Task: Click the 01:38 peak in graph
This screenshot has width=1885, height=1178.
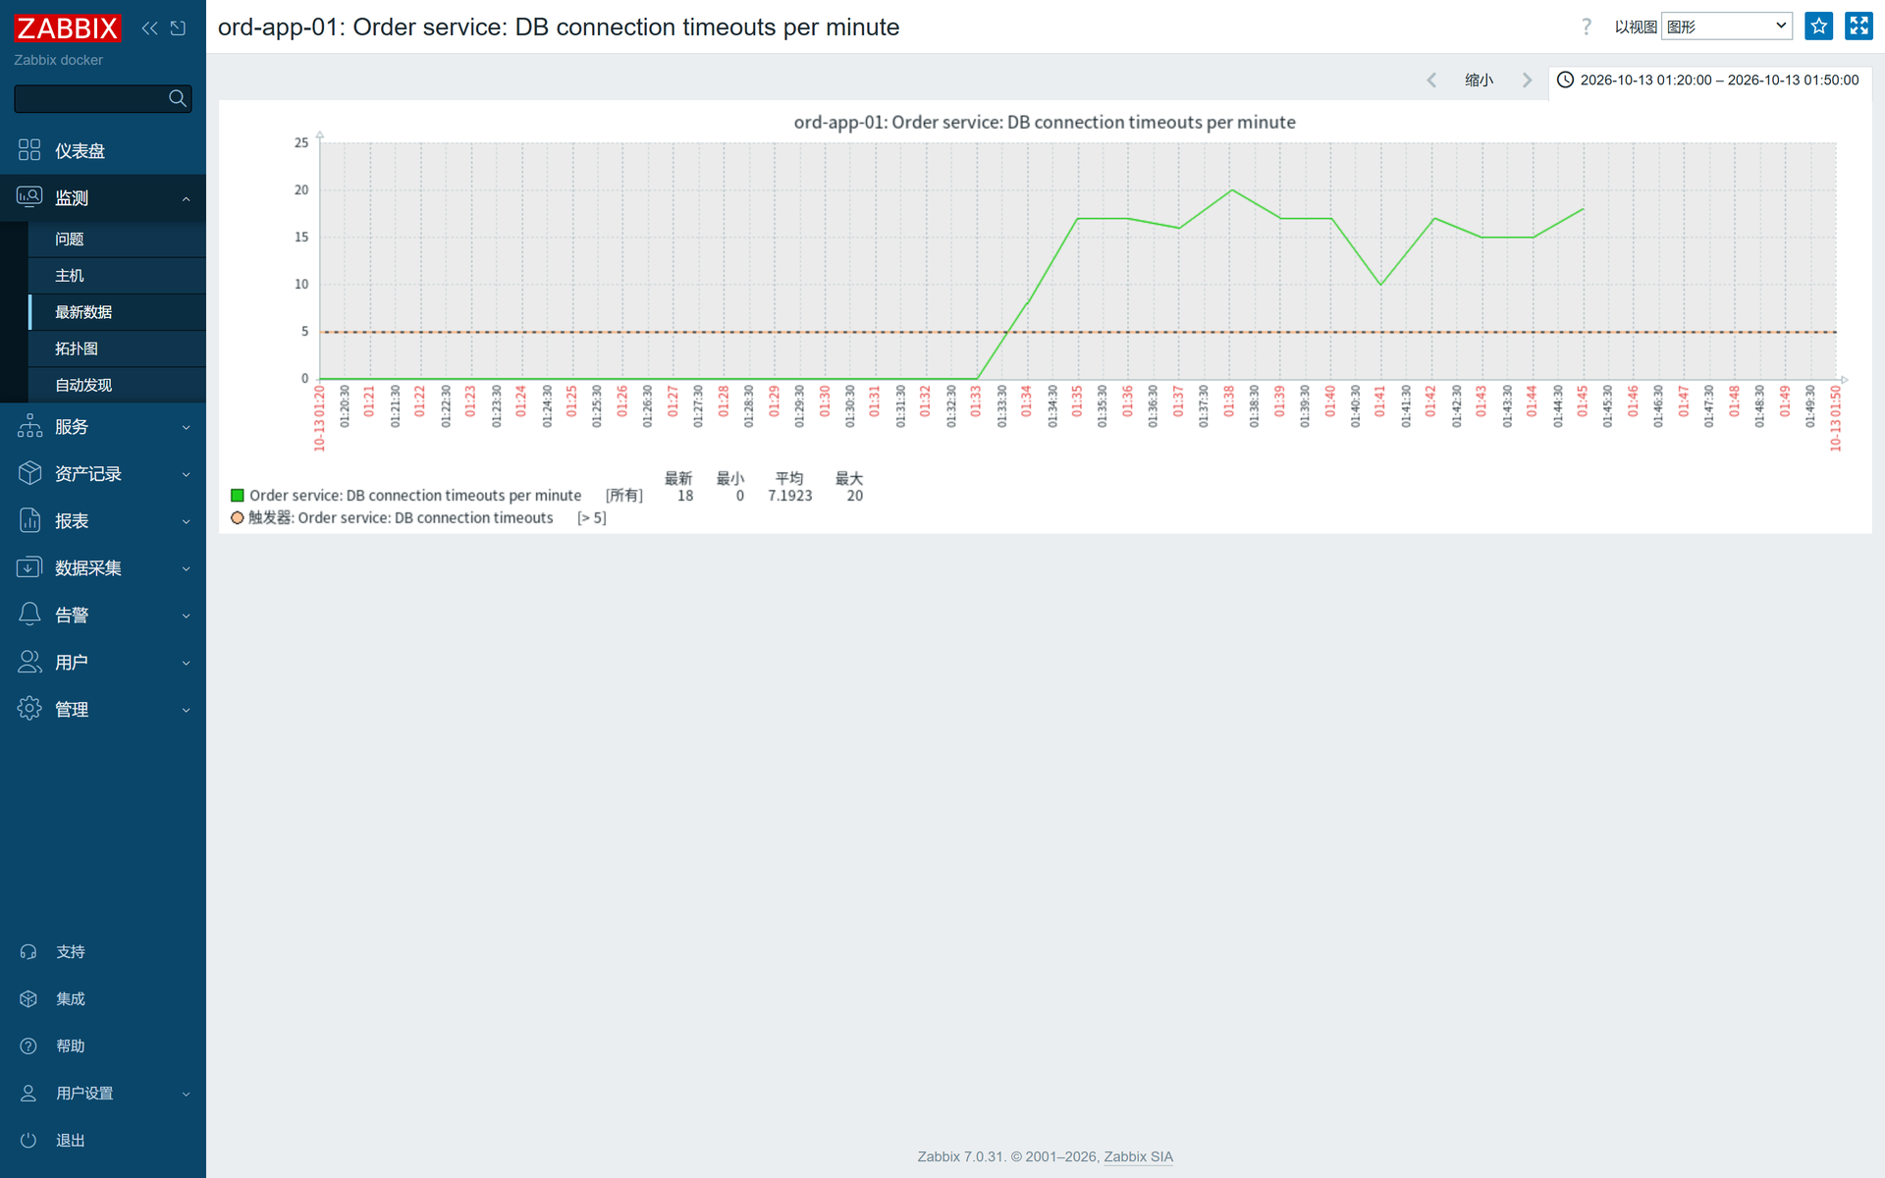Action: pyautogui.click(x=1231, y=190)
